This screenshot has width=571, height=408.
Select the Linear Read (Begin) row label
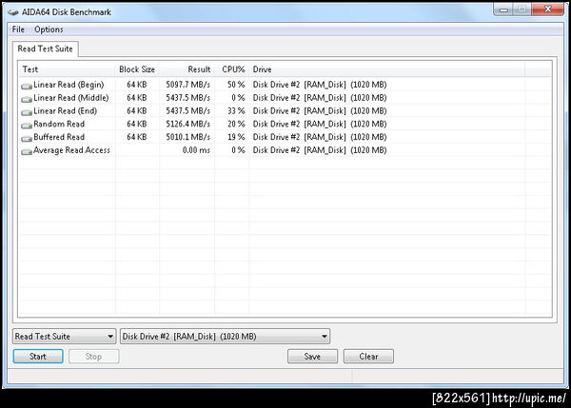pos(69,85)
